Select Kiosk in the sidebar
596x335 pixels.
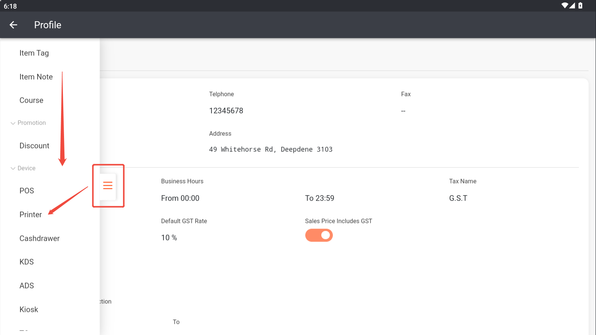(x=29, y=310)
